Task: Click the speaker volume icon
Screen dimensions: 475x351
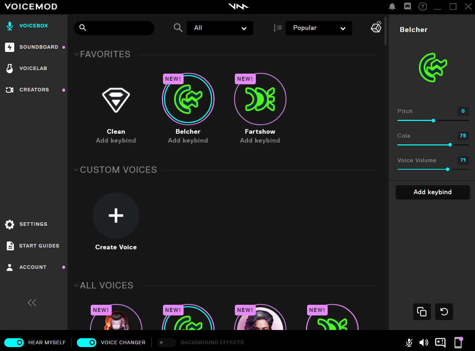Action: [x=424, y=342]
